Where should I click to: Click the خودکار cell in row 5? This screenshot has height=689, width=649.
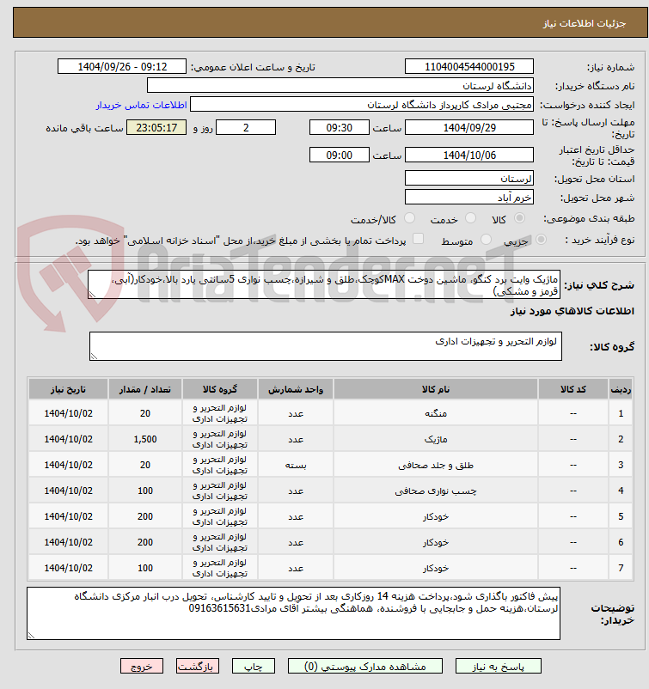click(435, 516)
